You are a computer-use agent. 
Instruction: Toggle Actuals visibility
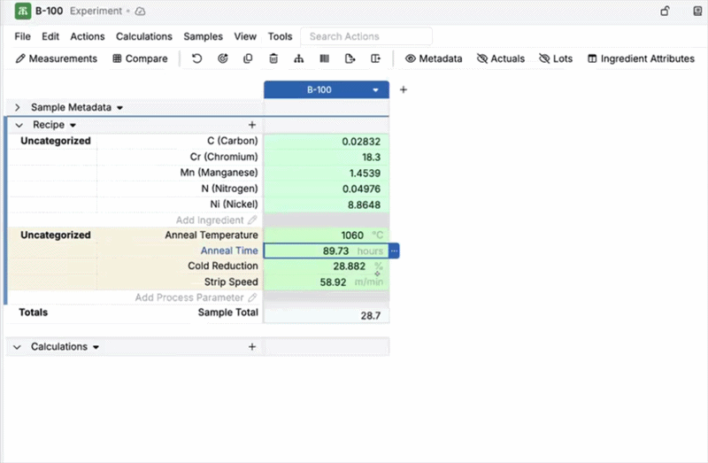pos(501,58)
